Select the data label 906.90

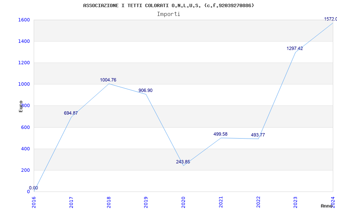point(145,90)
